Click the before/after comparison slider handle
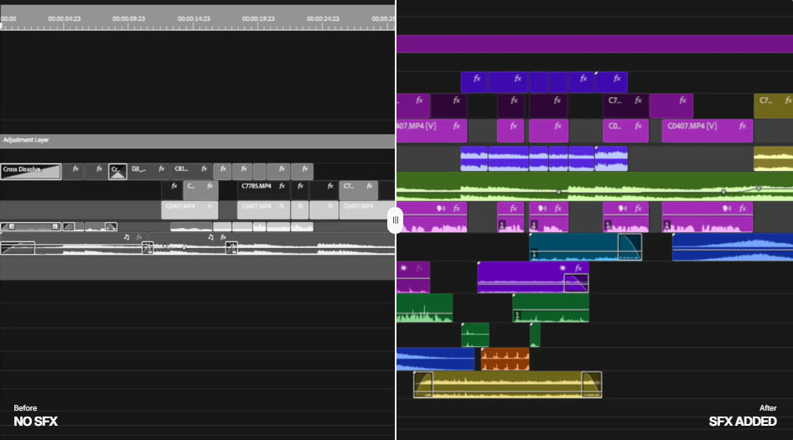This screenshot has height=440, width=793. point(396,220)
